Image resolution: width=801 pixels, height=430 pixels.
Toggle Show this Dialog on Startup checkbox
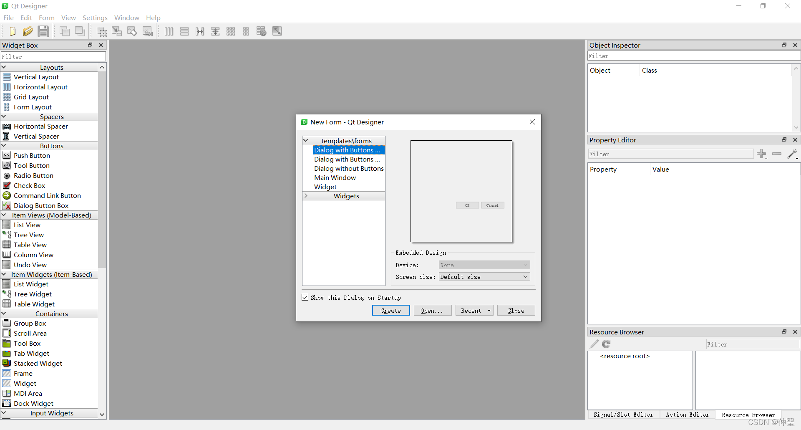pyautogui.click(x=305, y=298)
